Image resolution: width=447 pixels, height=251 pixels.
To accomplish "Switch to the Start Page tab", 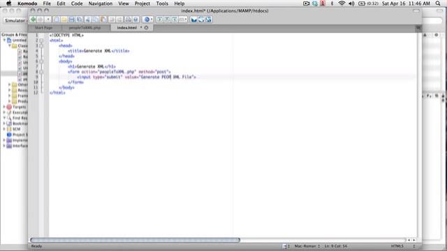I will point(43,28).
